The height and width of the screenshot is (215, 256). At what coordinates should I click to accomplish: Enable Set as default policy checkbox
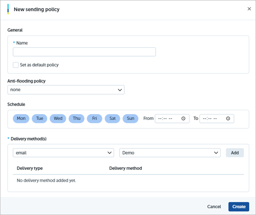tap(16, 65)
